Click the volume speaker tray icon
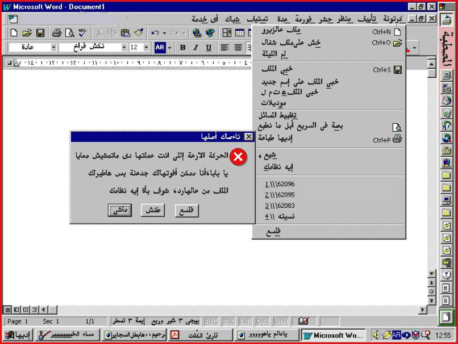 376,335
